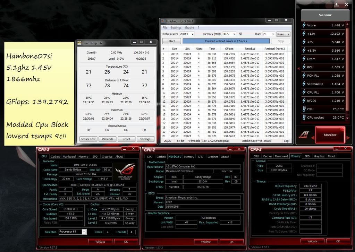Click the Sensor Test button in Real Temp

88,139
